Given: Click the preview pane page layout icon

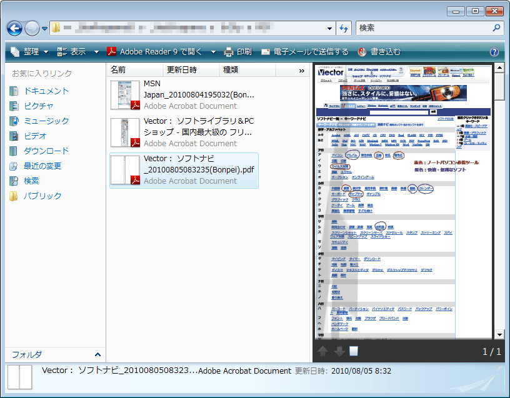Looking at the screenshot, I should [x=354, y=351].
